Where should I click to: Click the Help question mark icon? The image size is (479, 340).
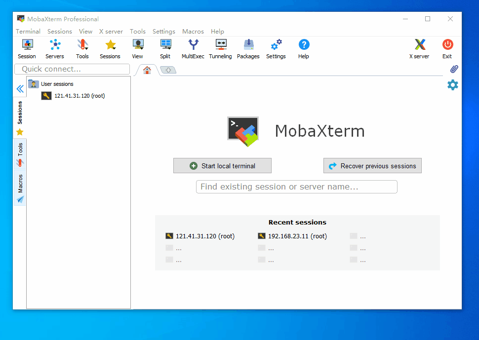[304, 49]
